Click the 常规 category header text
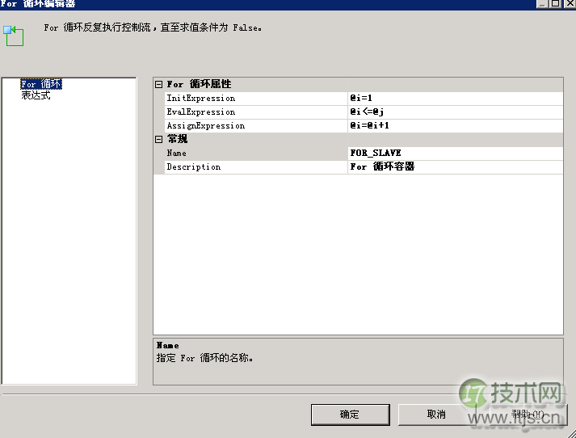 [178, 139]
